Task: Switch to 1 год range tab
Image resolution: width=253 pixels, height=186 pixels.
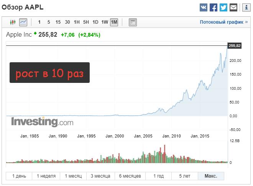Action: coord(158,176)
